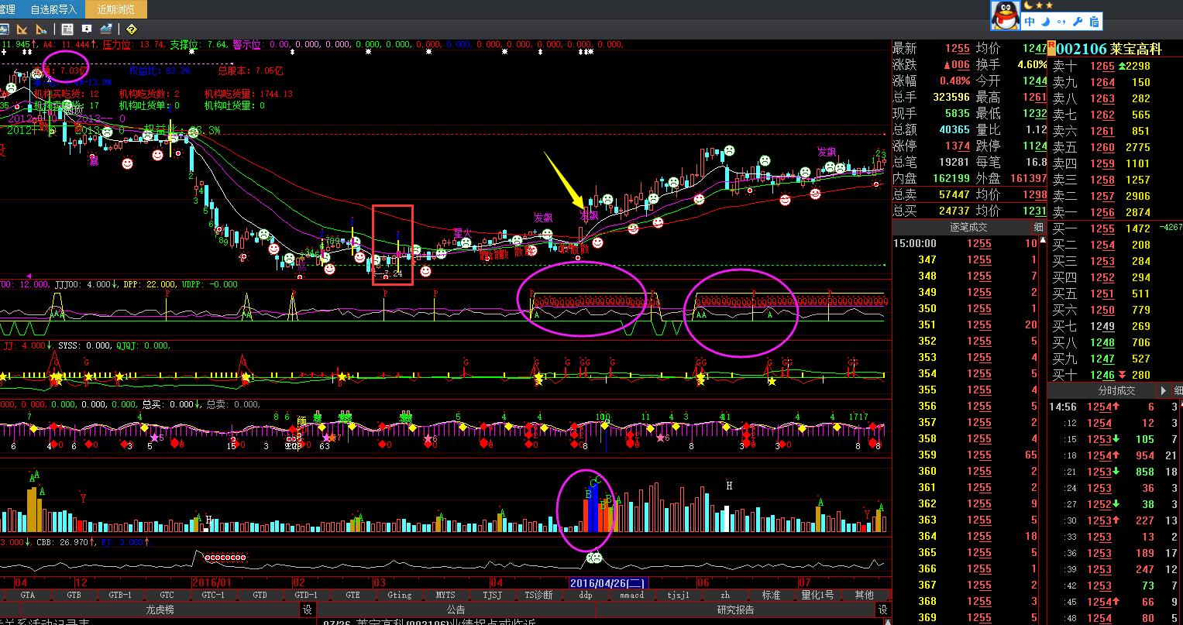Toggle the moon icon in input method bar

pyautogui.click(x=1045, y=22)
